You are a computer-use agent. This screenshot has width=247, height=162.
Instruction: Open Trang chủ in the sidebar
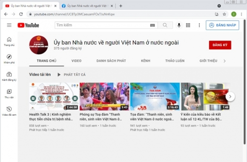click(x=9, y=42)
